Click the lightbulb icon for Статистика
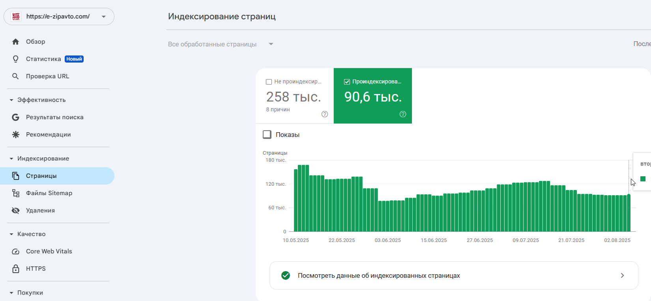The width and height of the screenshot is (651, 301). [15, 59]
